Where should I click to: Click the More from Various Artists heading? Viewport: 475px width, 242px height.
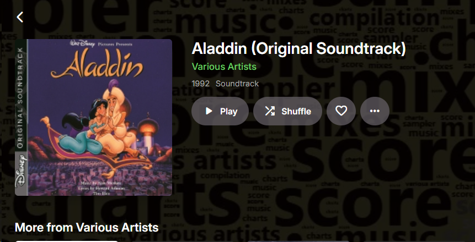click(87, 227)
